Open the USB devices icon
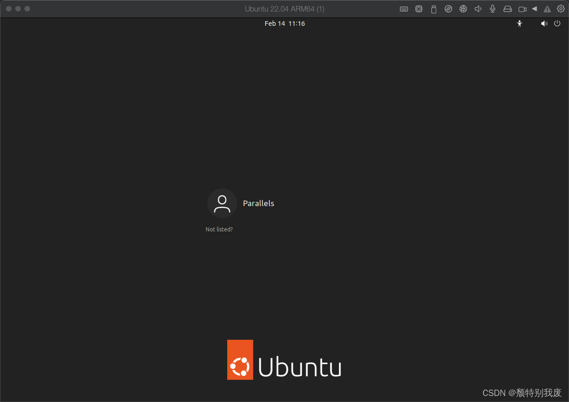The image size is (569, 402). 433,9
